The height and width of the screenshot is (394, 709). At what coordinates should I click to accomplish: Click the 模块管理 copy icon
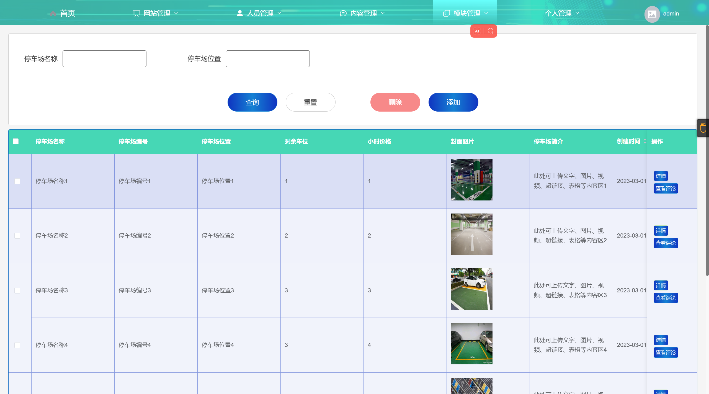tap(446, 13)
